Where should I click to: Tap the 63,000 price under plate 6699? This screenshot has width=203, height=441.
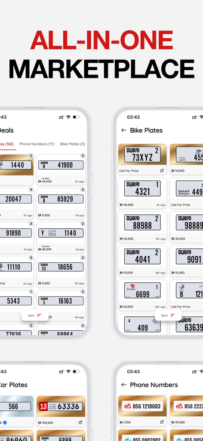(126, 307)
